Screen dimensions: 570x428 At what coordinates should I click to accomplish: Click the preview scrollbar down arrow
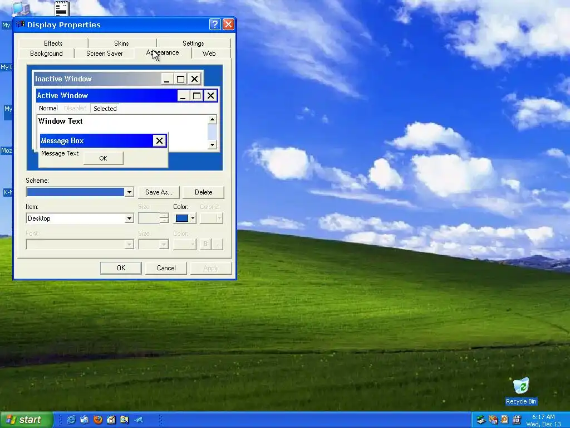[212, 145]
